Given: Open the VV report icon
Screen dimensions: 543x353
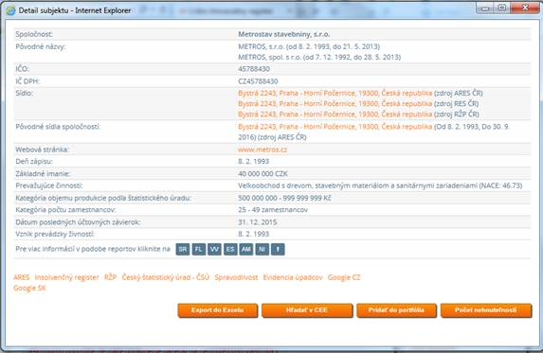Looking at the screenshot, I should (214, 249).
